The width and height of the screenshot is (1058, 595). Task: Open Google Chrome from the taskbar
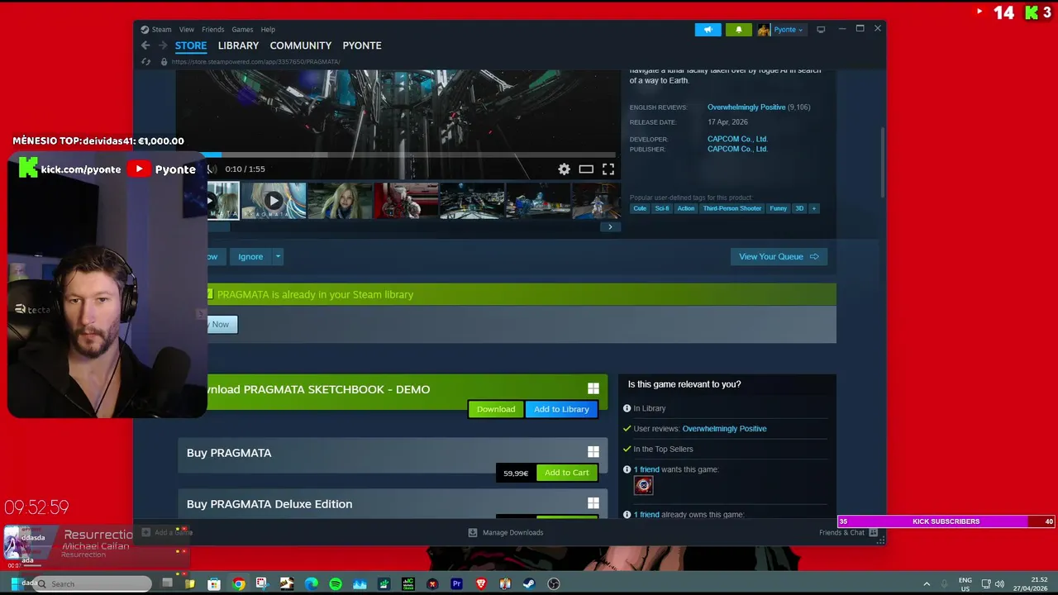pyautogui.click(x=239, y=584)
